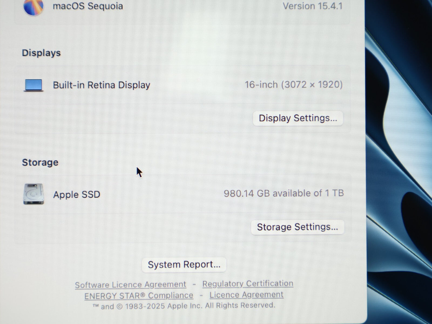Open Storage Settings
The image size is (432, 324).
[x=298, y=227]
